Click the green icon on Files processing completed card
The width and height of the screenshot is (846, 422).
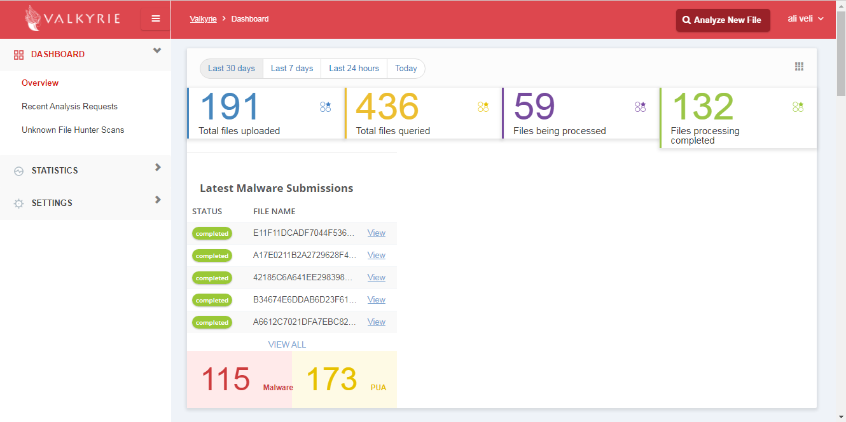[798, 107]
